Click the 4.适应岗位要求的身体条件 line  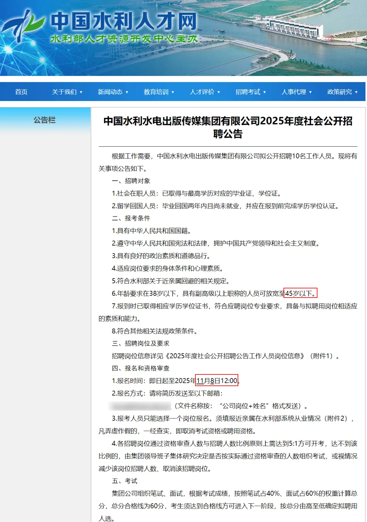(x=168, y=269)
